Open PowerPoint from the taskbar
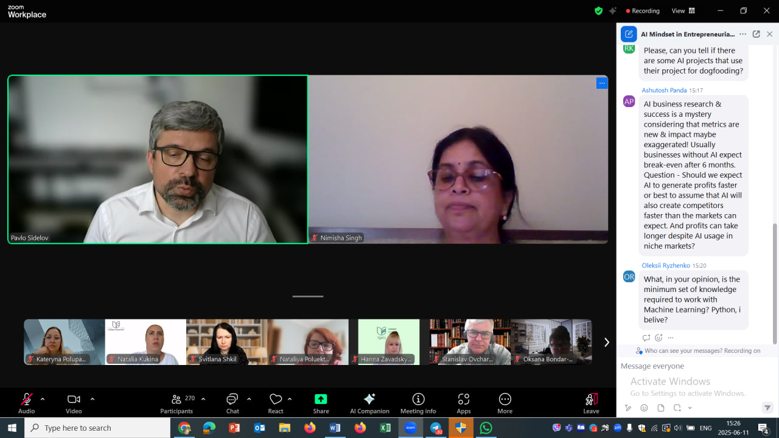 tap(234, 428)
